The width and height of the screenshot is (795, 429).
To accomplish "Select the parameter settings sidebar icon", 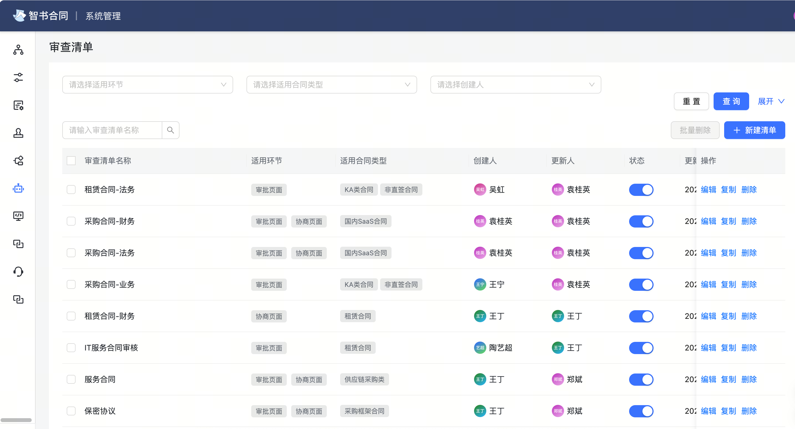I will (18, 78).
